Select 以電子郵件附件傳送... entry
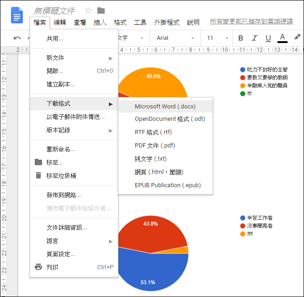 (x=74, y=117)
